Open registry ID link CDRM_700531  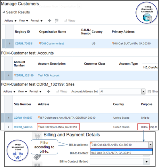pyautogui.click(x=24, y=43)
